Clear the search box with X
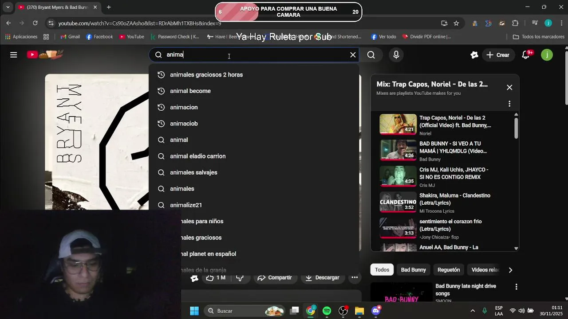Screen dimensions: 568x319 (x=353, y=55)
